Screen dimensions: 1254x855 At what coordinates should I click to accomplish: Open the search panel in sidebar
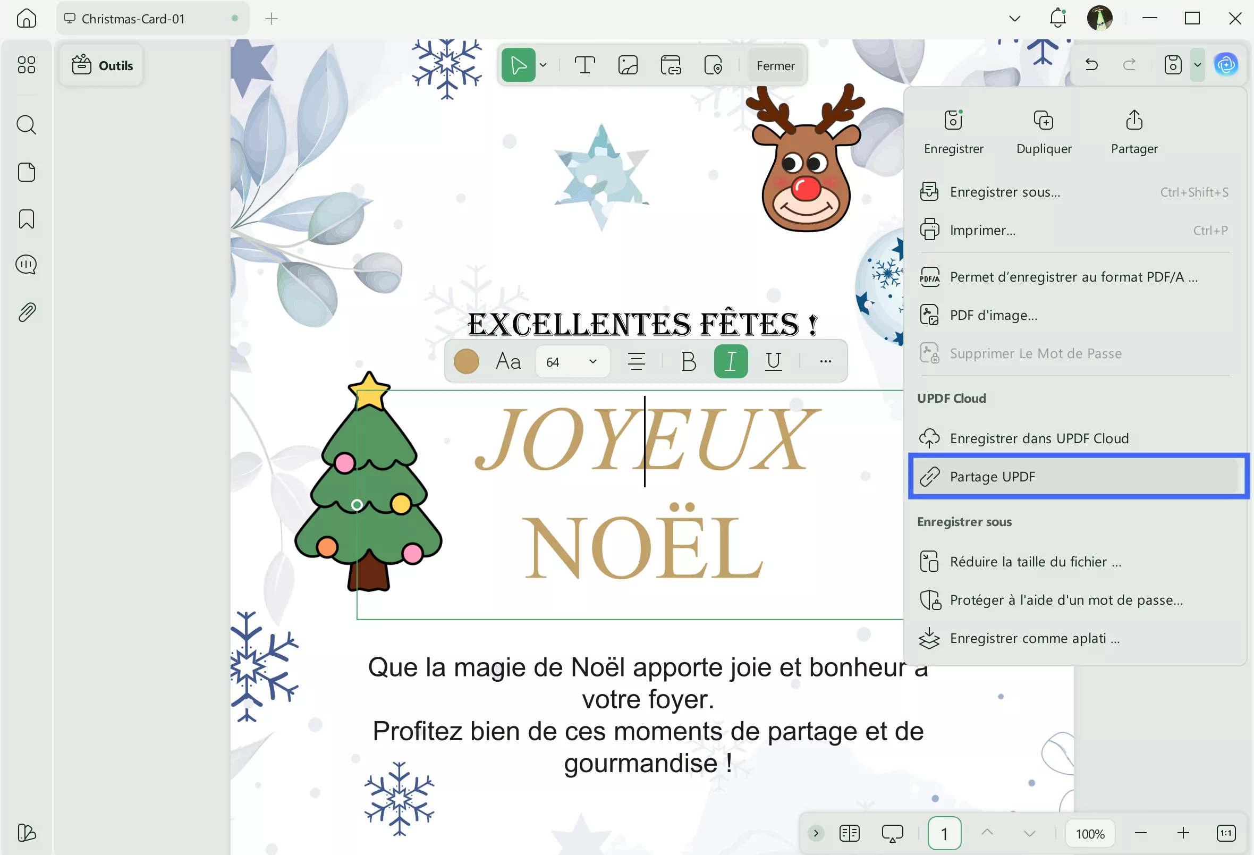point(26,125)
